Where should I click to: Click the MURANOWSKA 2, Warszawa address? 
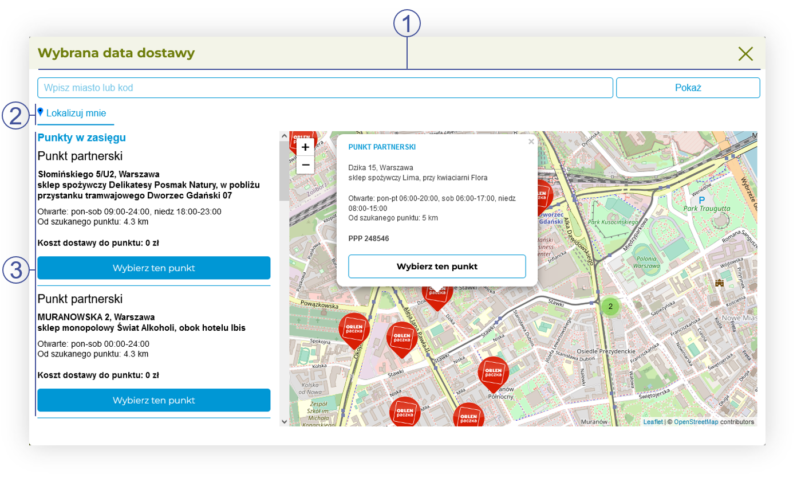(96, 317)
